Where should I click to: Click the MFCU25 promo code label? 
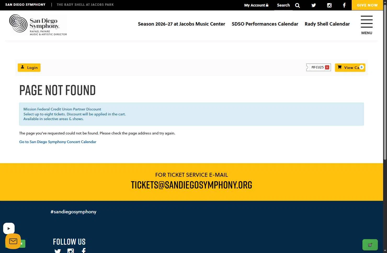(x=317, y=67)
